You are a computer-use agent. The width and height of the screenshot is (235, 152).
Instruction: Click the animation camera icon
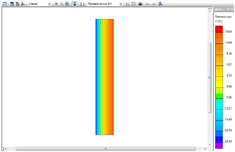(x=140, y=4)
